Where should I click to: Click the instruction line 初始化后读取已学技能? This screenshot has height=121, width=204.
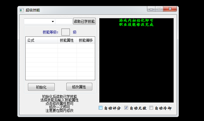pyautogui.click(x=59, y=97)
